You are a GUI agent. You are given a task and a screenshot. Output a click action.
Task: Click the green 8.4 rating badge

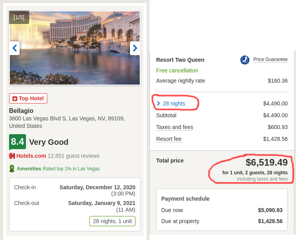[x=18, y=142]
